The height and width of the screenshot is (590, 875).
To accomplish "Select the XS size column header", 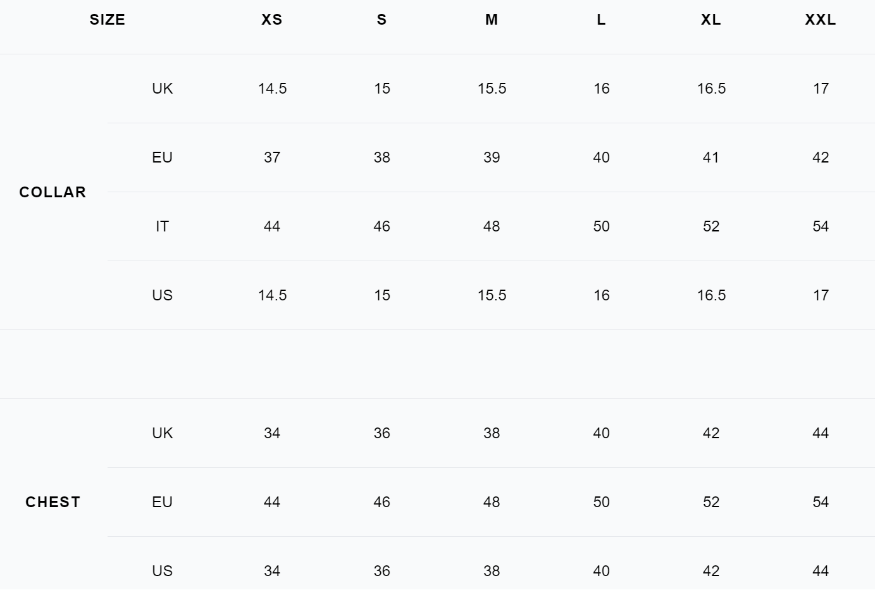I will 272,20.
